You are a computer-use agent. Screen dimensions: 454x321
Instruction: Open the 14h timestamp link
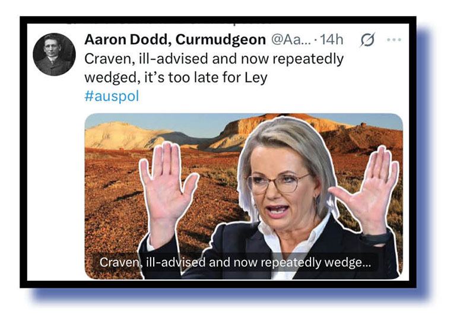332,40
